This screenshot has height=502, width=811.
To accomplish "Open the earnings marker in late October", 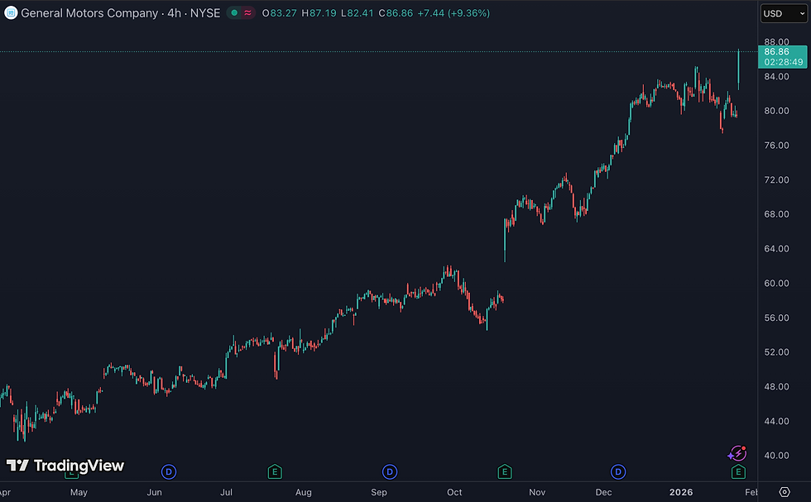I will point(505,471).
